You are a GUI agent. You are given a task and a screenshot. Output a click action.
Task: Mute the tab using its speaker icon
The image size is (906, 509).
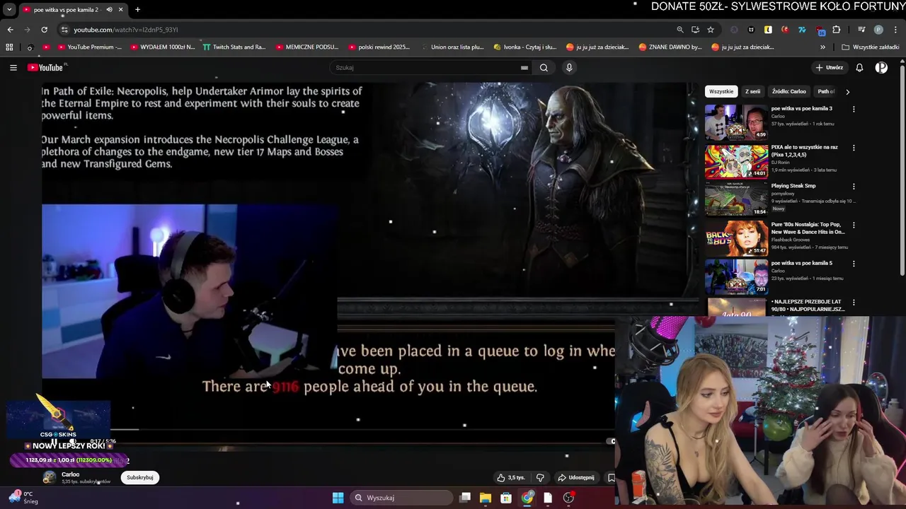tap(109, 10)
